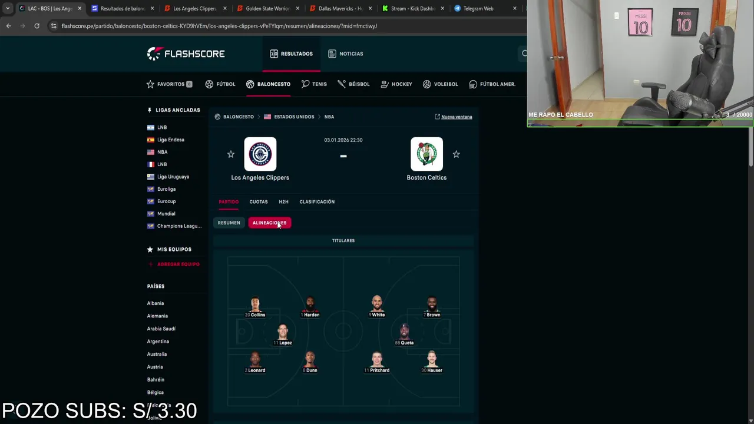Switch to Telegram Web browser tab
The width and height of the screenshot is (754, 424).
click(x=484, y=9)
